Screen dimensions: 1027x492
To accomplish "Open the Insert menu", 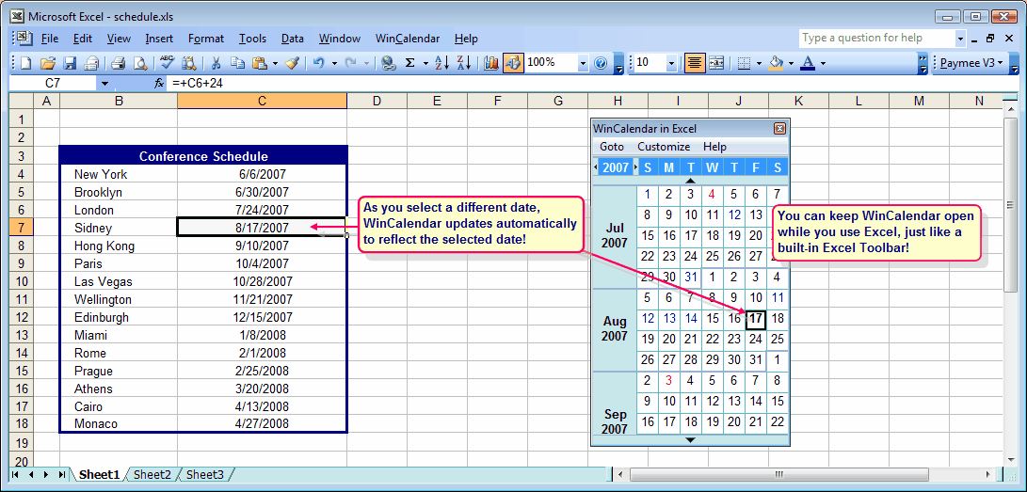I will point(159,39).
